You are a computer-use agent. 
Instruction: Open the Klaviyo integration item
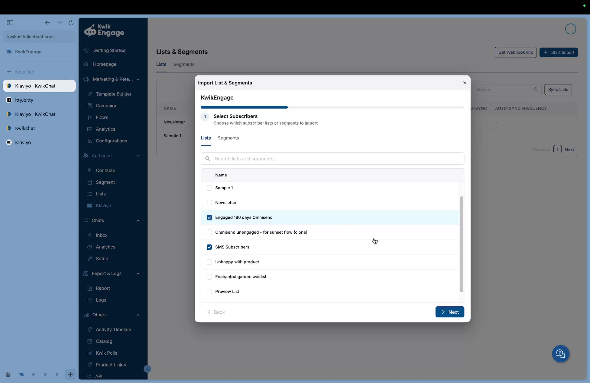103,206
